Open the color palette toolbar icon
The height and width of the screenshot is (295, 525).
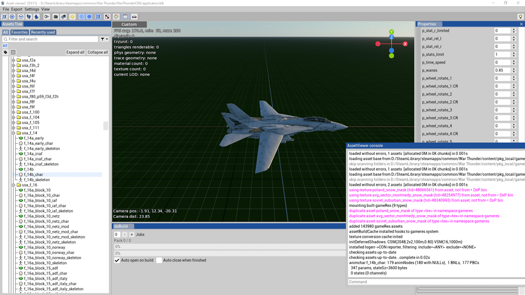[116, 17]
